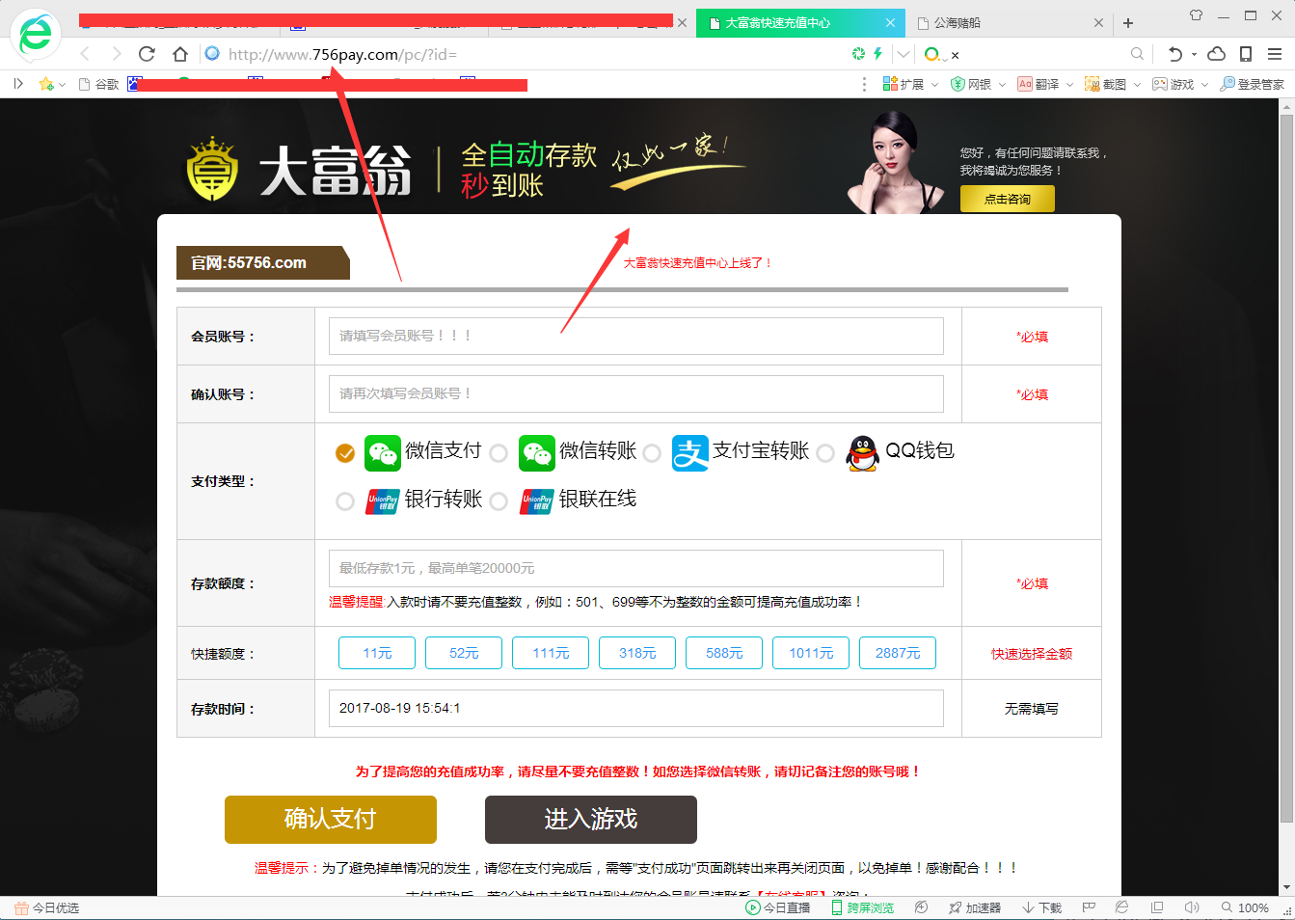Click the restore closed tab arrow icon

1174,54
